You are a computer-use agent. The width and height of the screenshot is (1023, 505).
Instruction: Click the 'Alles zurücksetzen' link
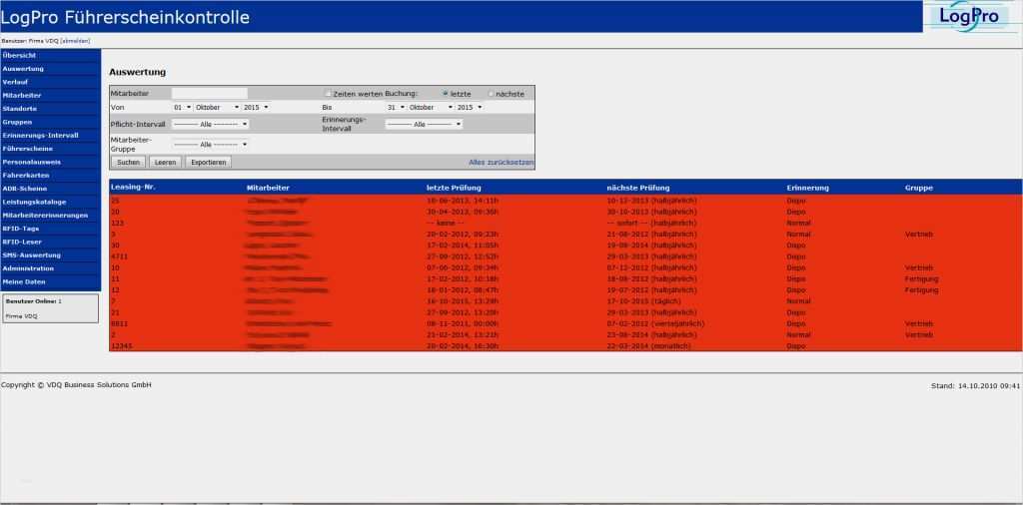click(502, 162)
